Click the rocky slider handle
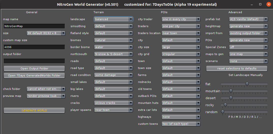The width and height of the screenshot is (273, 134). tap(225, 105)
